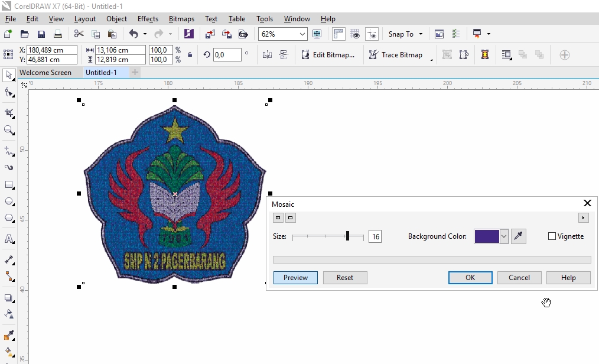Open the File menu
The image size is (599, 364).
[x=10, y=19]
